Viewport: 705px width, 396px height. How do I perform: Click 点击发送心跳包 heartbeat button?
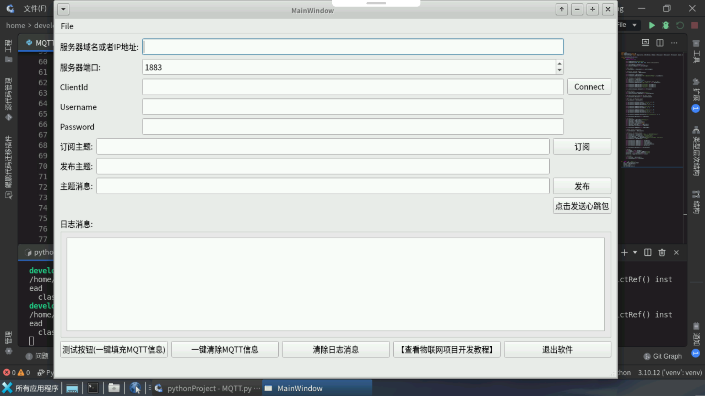582,206
